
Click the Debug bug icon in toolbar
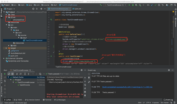point(133,5)
